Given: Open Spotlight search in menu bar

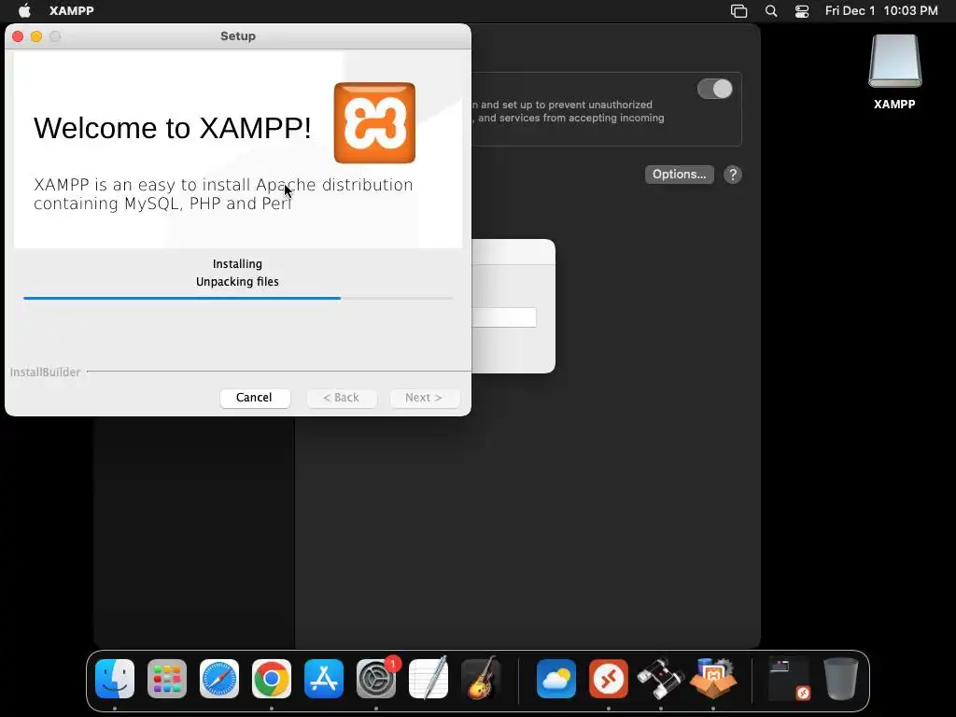Looking at the screenshot, I should tap(771, 11).
